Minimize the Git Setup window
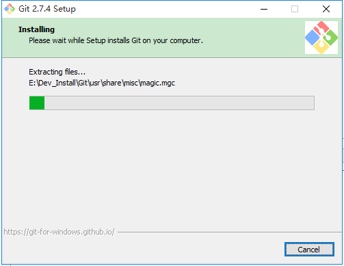 264,9
